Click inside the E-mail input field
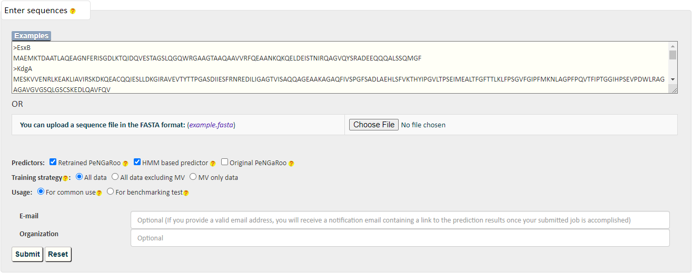 400,220
